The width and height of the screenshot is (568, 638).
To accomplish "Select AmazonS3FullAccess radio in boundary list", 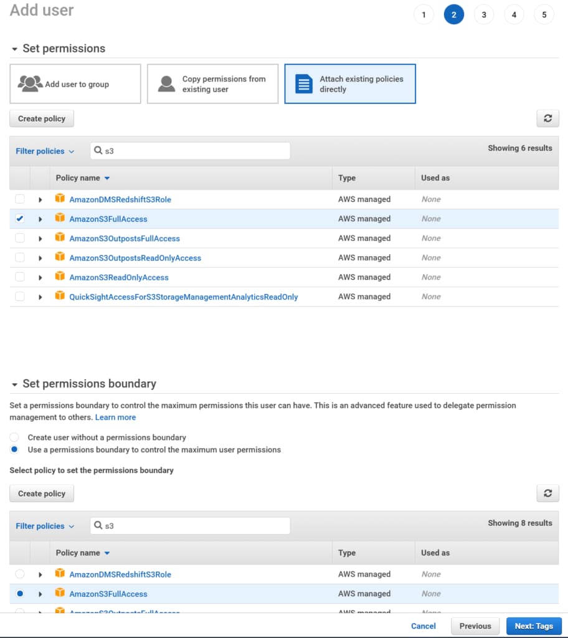I will (x=19, y=594).
